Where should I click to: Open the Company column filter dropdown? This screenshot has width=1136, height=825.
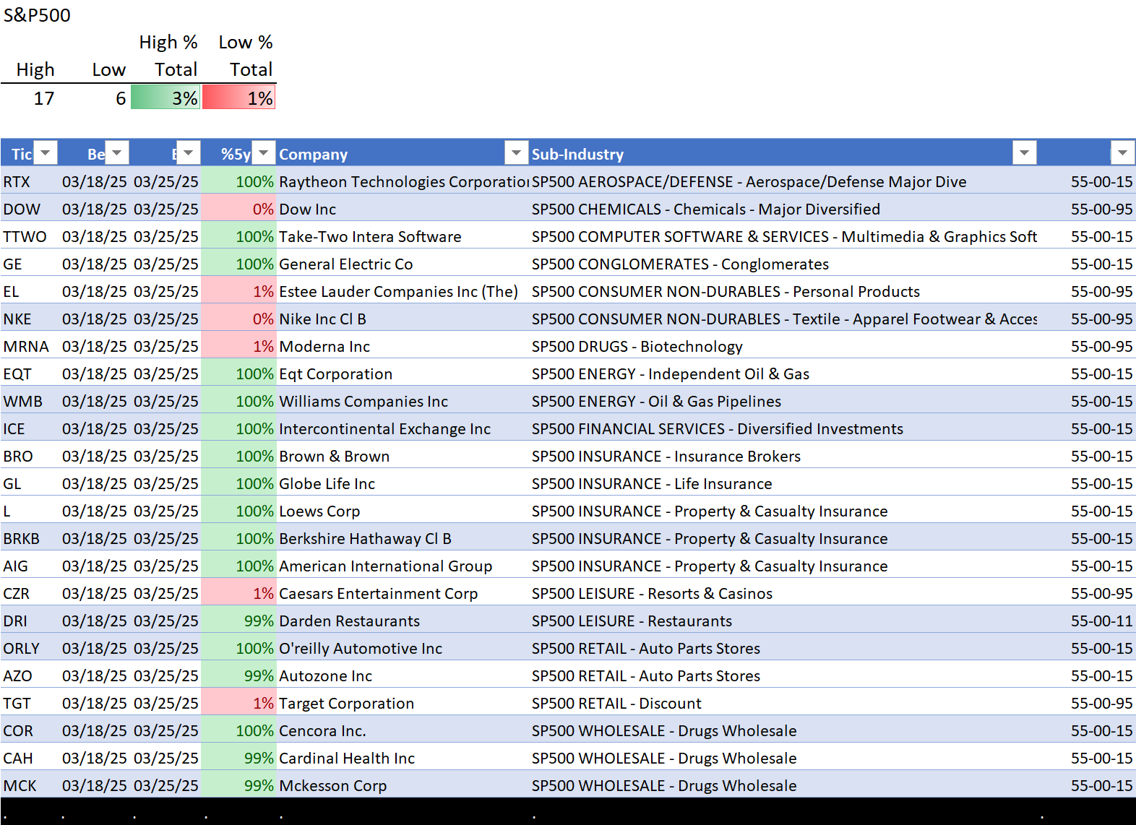click(x=516, y=153)
